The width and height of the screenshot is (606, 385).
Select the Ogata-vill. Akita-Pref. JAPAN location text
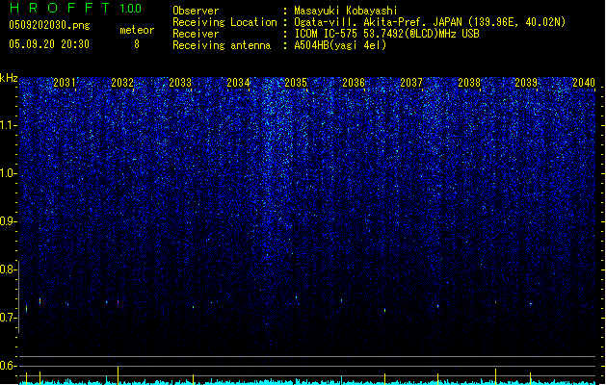(x=430, y=22)
